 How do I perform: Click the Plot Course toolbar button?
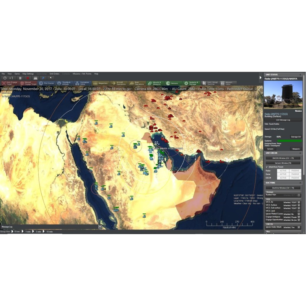46,83
